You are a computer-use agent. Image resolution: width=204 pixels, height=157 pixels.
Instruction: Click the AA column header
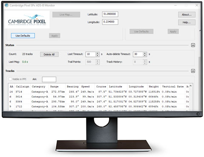click(x=11, y=86)
